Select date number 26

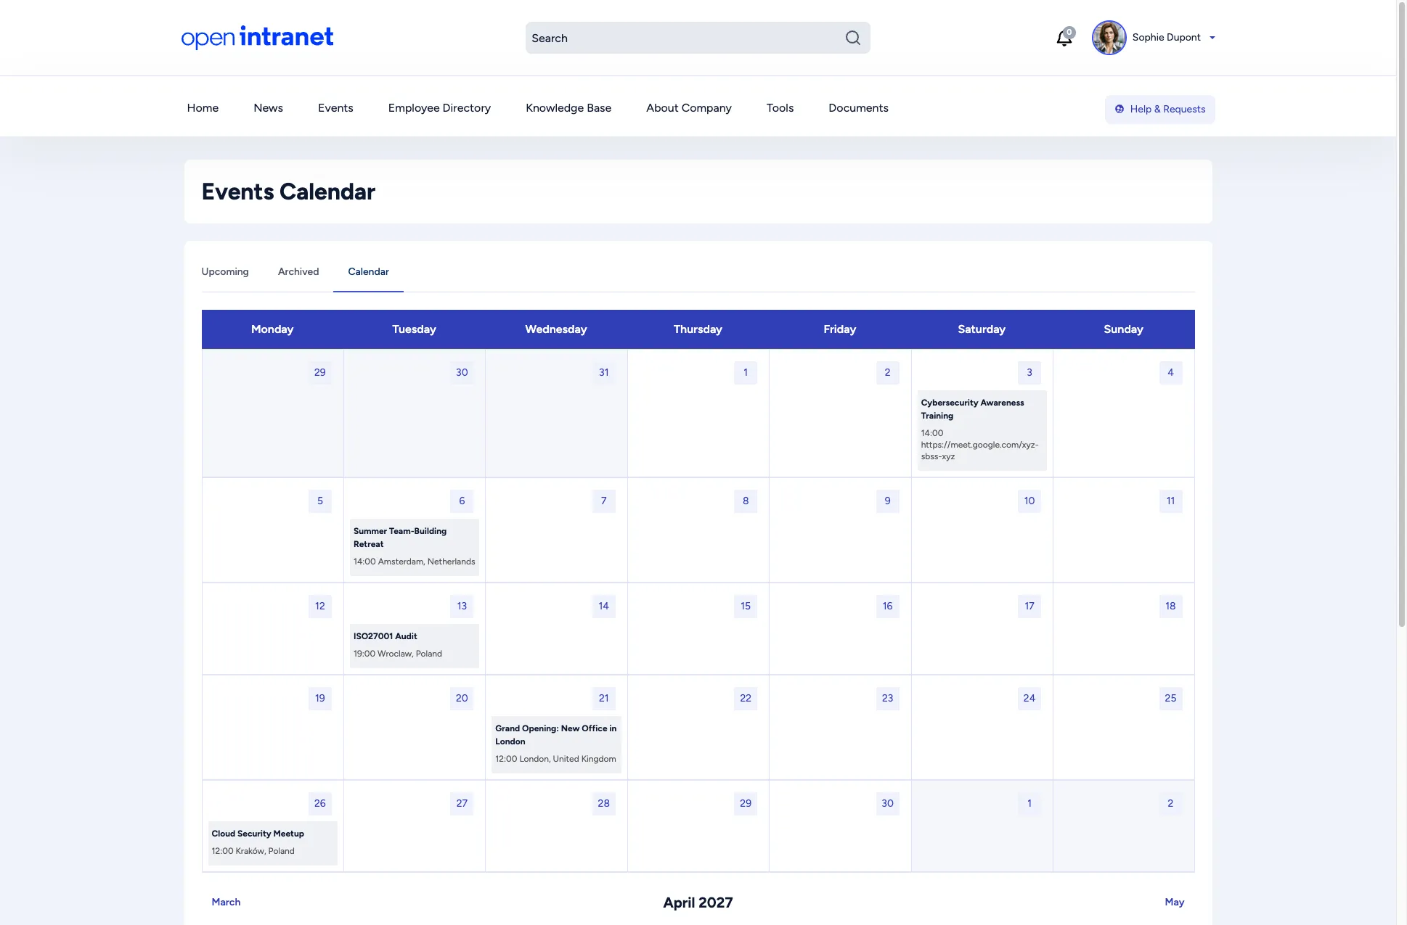tap(320, 803)
